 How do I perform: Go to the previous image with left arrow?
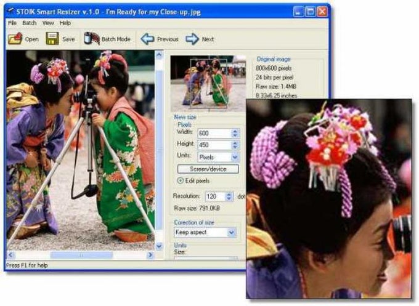tap(147, 39)
